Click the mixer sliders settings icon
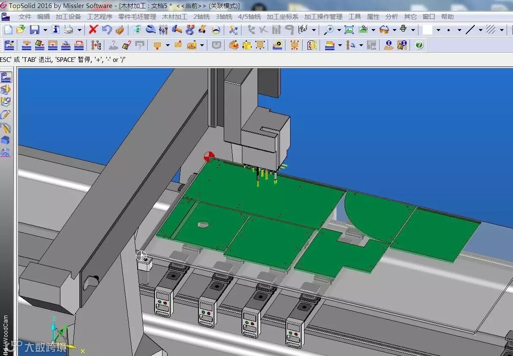 [163, 30]
